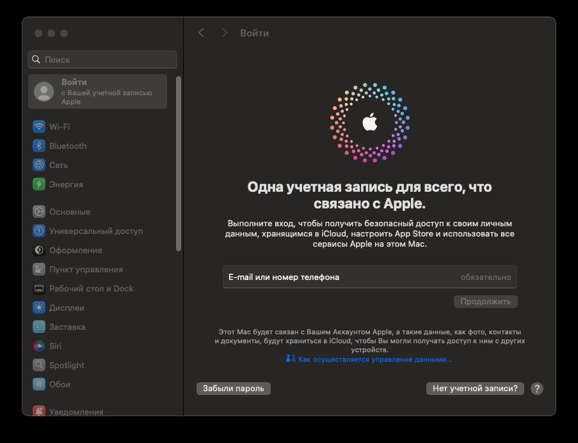
Task: Select Обои label in sidebar
Action: [60, 384]
